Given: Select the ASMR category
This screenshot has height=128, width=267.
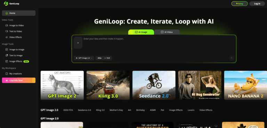Looking at the screenshot, I should coord(153,110).
